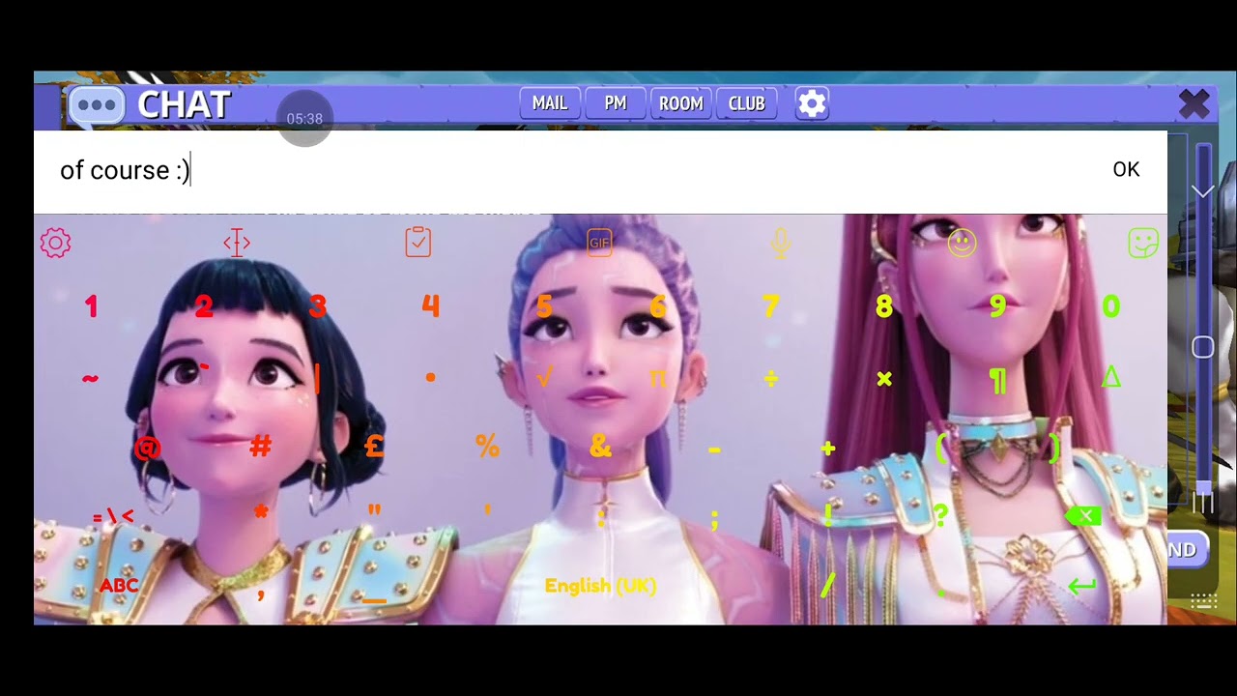Close the chat window with X
1237x696 pixels.
point(1194,103)
